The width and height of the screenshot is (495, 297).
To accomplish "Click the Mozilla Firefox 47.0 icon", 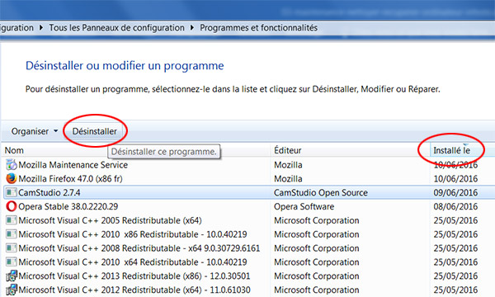I will click(x=12, y=179).
